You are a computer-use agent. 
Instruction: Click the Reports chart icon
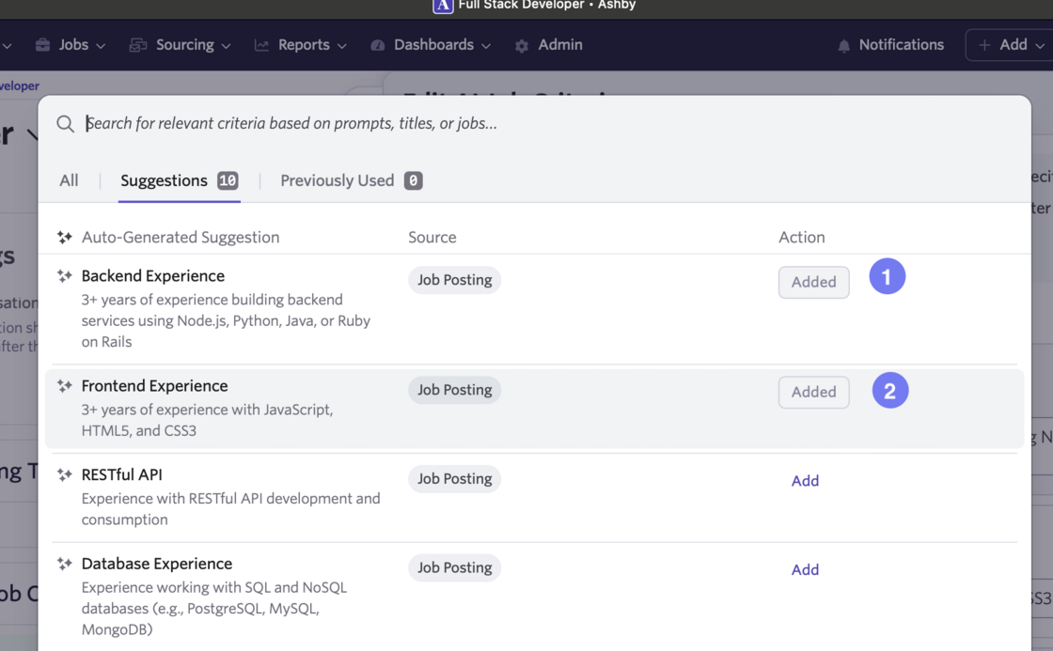261,45
